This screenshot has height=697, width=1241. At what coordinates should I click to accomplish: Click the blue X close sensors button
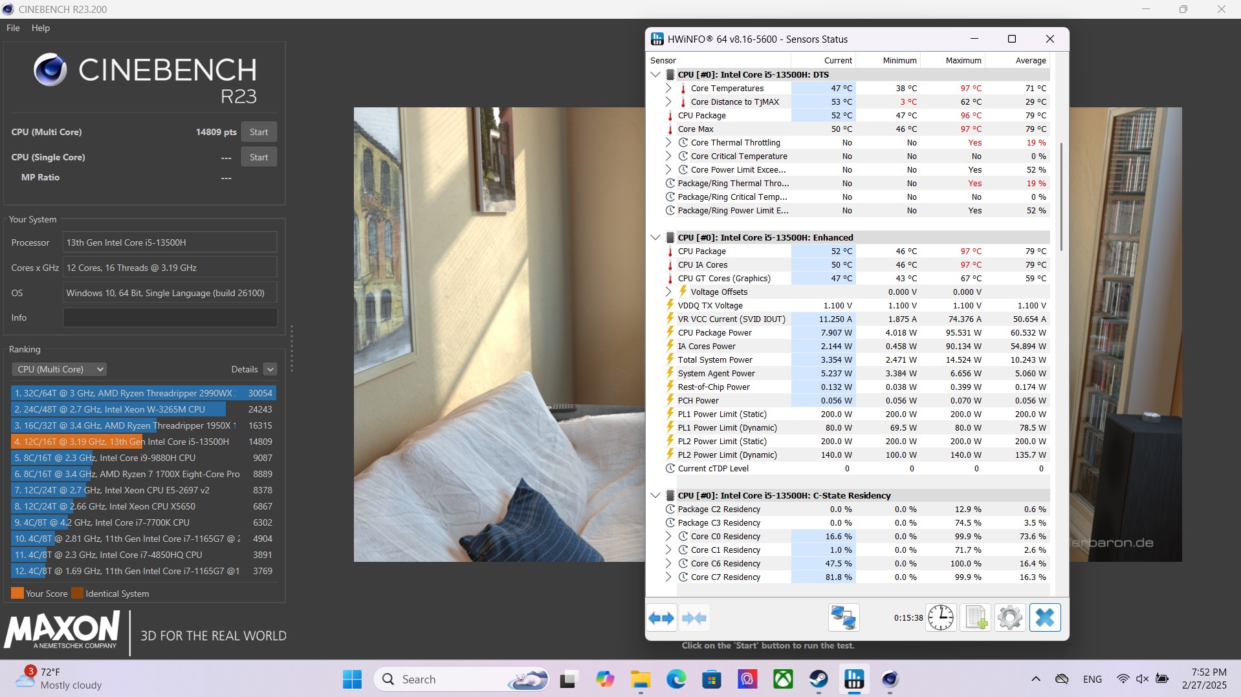pyautogui.click(x=1045, y=618)
